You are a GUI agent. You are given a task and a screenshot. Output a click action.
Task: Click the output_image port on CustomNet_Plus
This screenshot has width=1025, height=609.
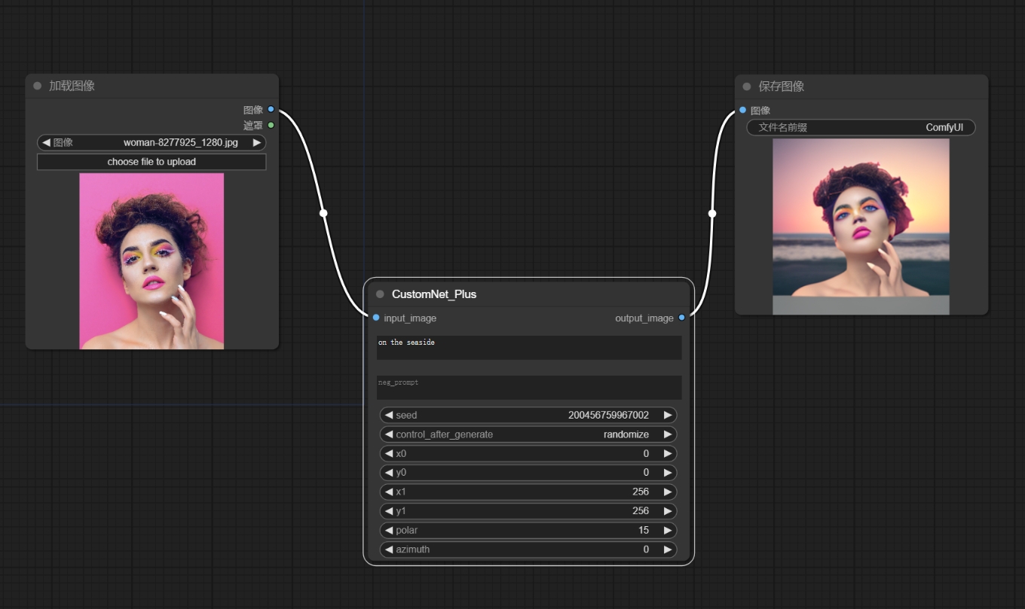(x=682, y=318)
